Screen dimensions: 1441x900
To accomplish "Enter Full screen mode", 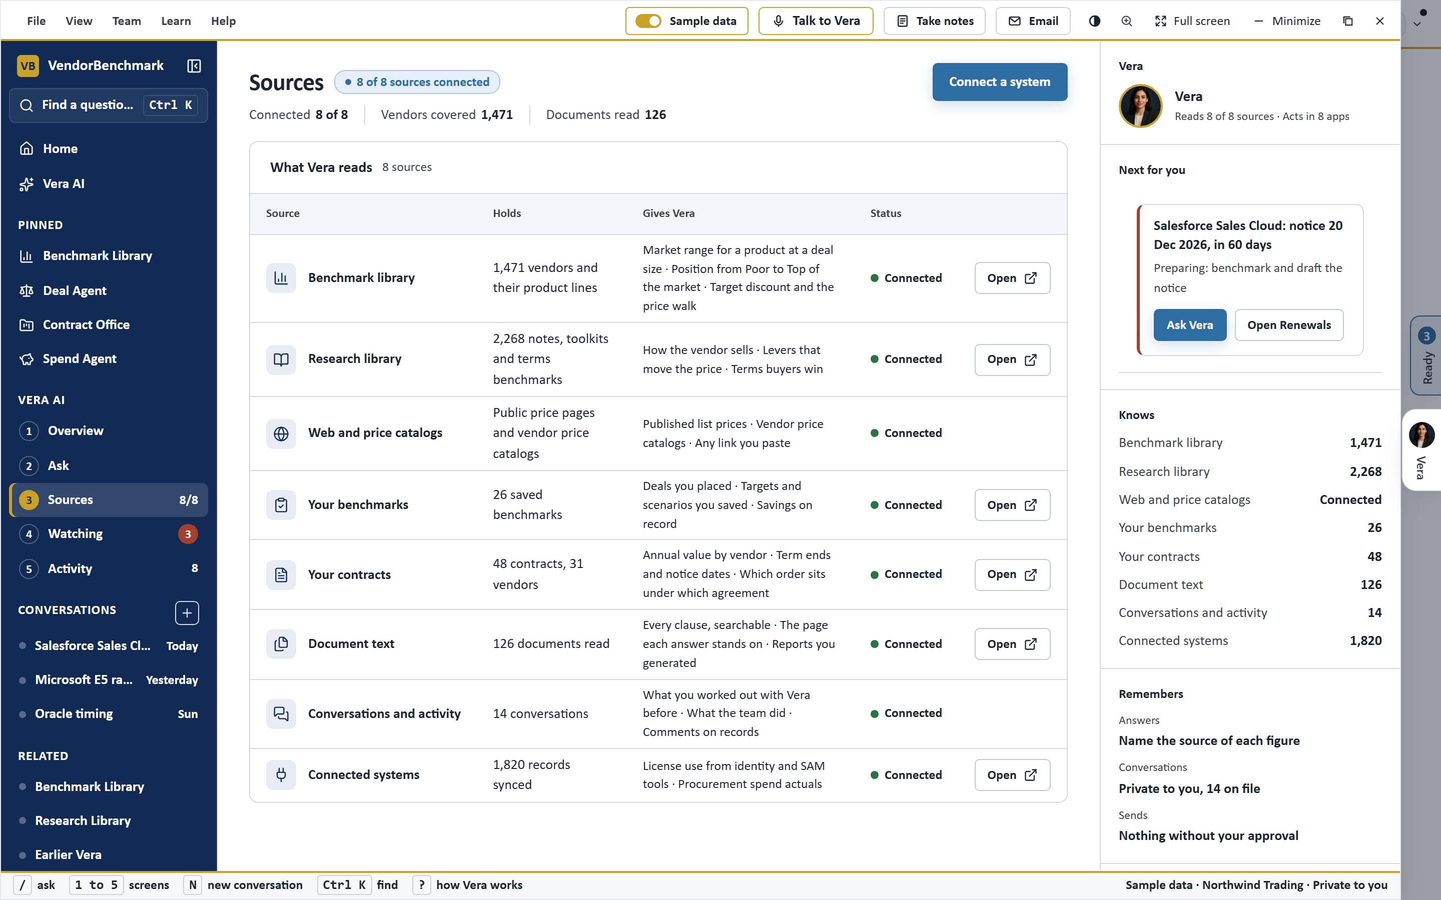I will coord(1192,21).
